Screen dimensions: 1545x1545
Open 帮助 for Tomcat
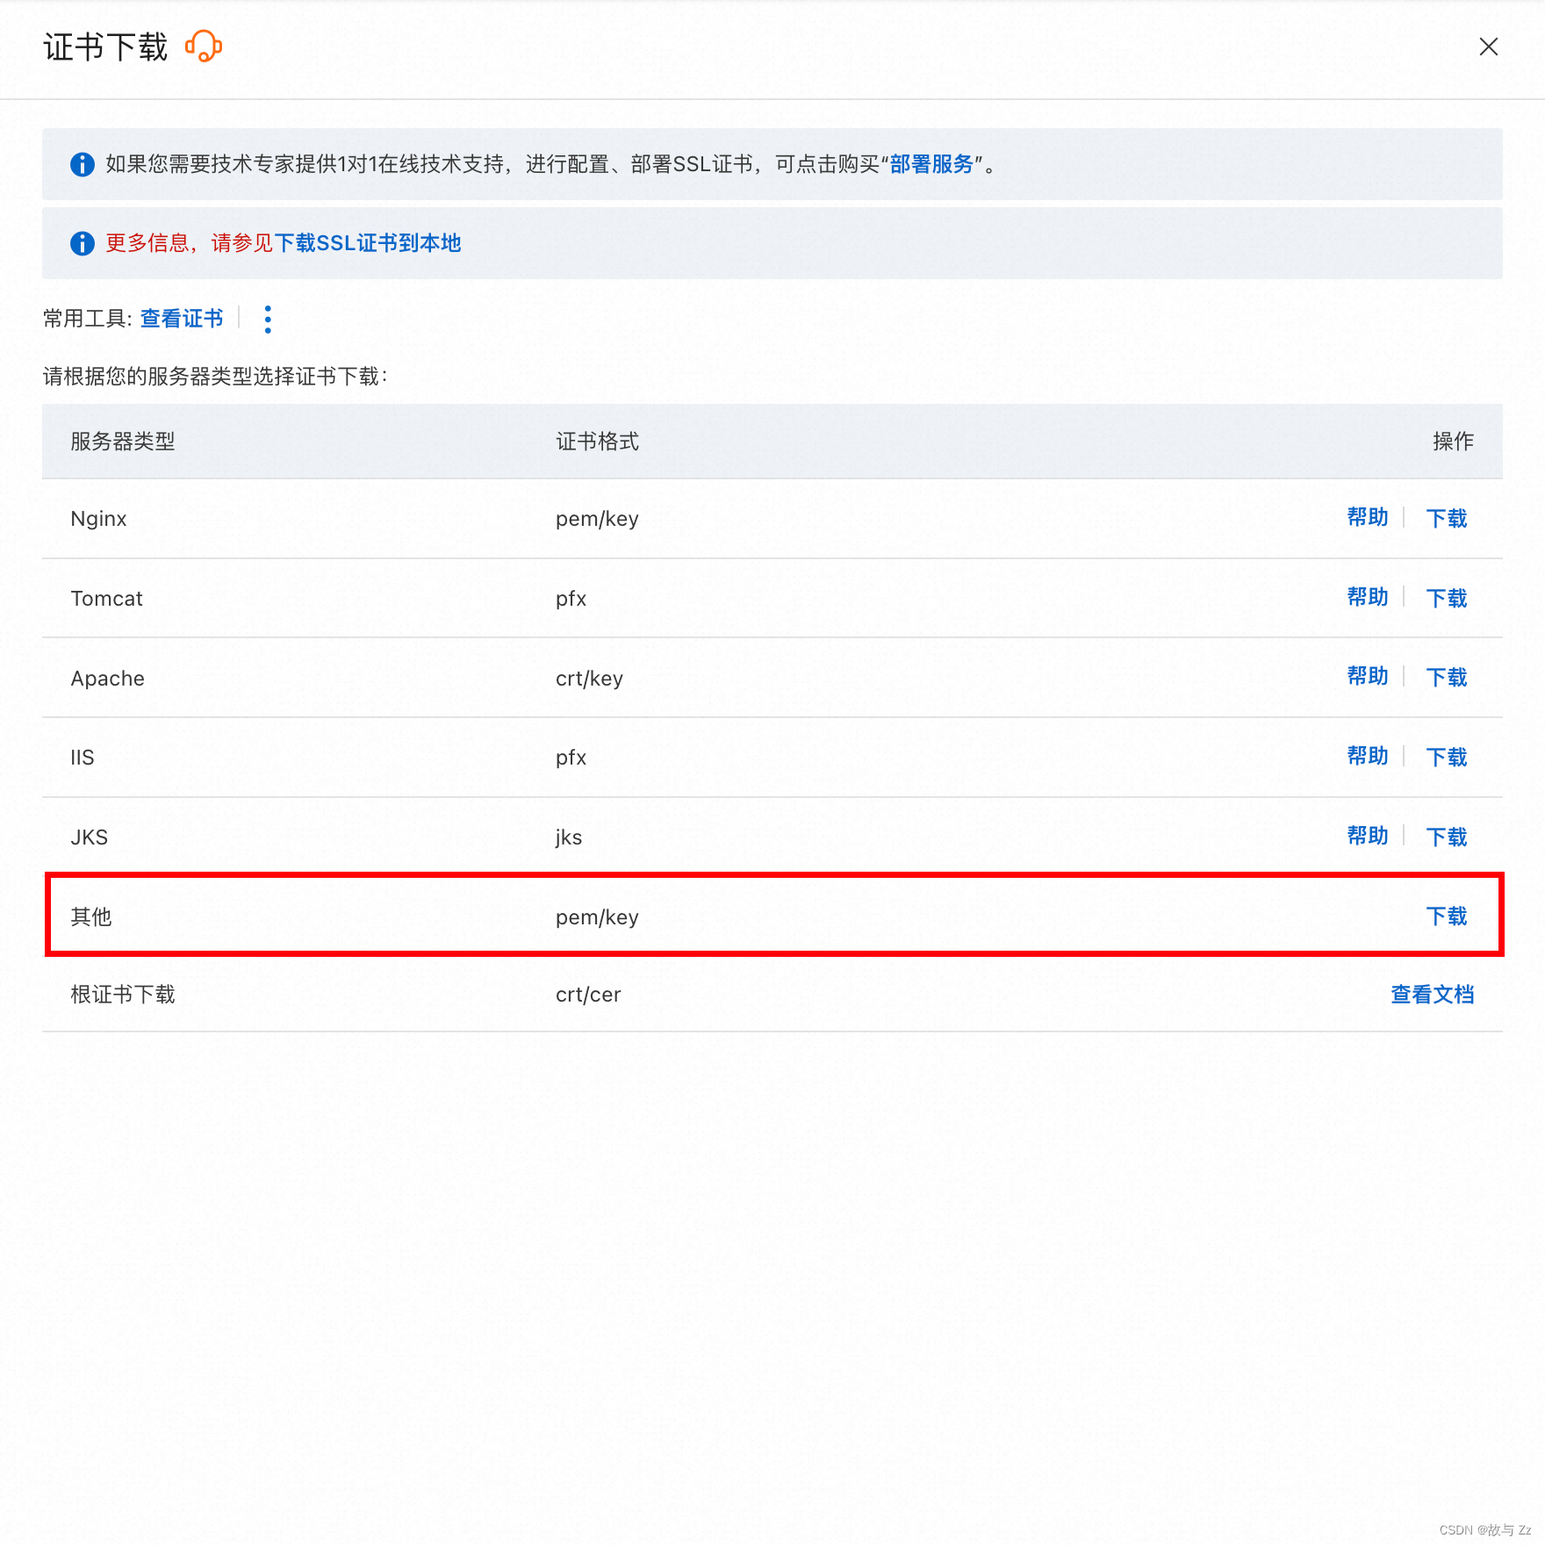[x=1367, y=598]
